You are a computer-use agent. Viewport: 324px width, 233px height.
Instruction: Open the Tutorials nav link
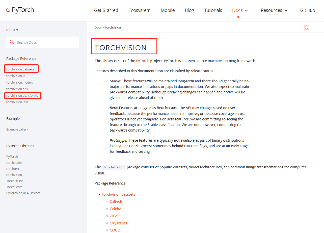(213, 10)
